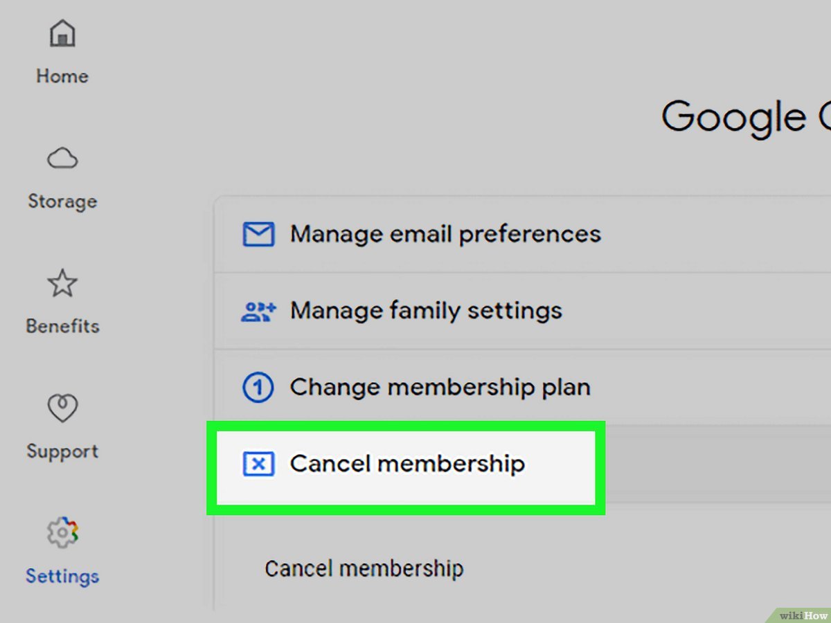This screenshot has height=623, width=831.
Task: Click the Home sidebar label
Action: click(62, 76)
